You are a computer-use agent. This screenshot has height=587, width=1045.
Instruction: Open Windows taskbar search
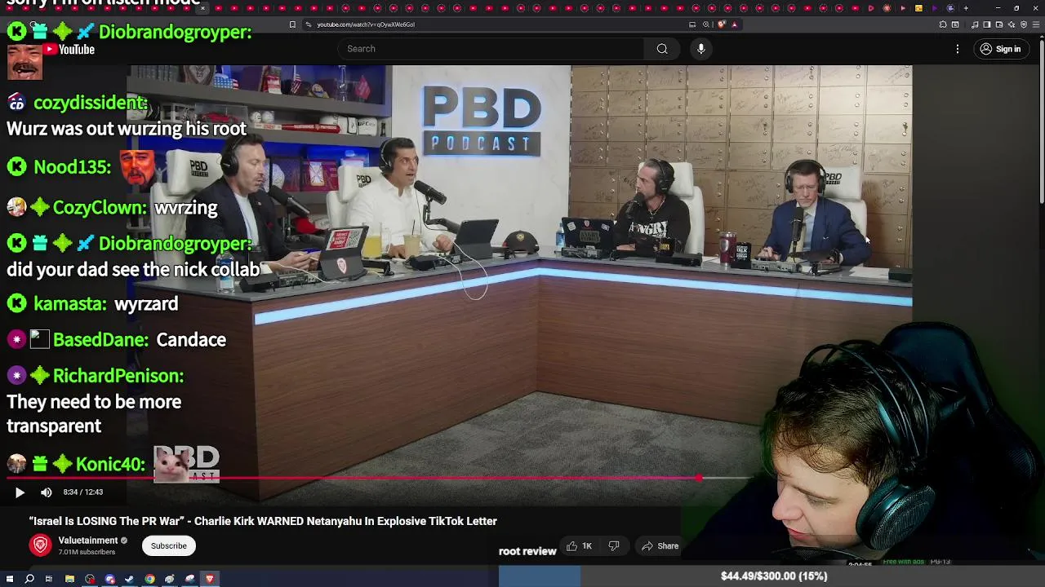click(x=29, y=579)
